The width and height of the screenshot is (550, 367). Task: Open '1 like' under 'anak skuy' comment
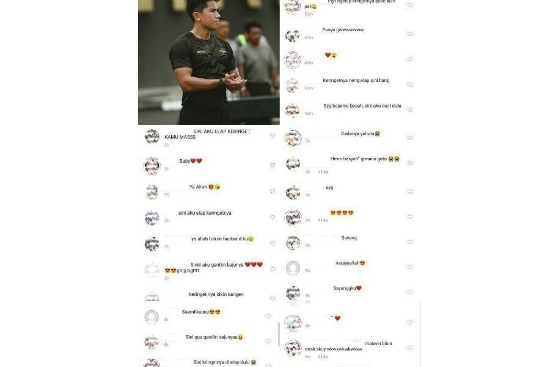point(323,357)
